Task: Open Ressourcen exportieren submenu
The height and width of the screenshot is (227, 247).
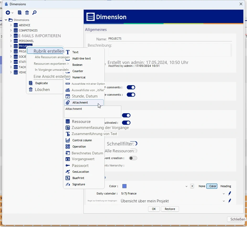Action: [x=51, y=64]
